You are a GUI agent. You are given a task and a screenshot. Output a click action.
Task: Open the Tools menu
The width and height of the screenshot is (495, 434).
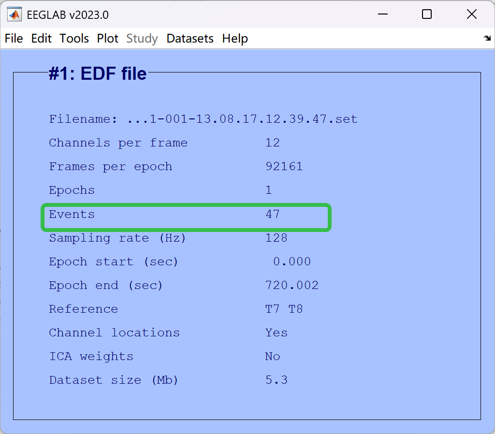pos(74,39)
